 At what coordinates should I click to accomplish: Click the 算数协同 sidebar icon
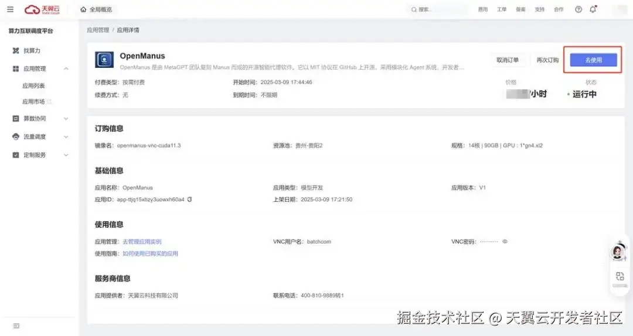click(16, 118)
